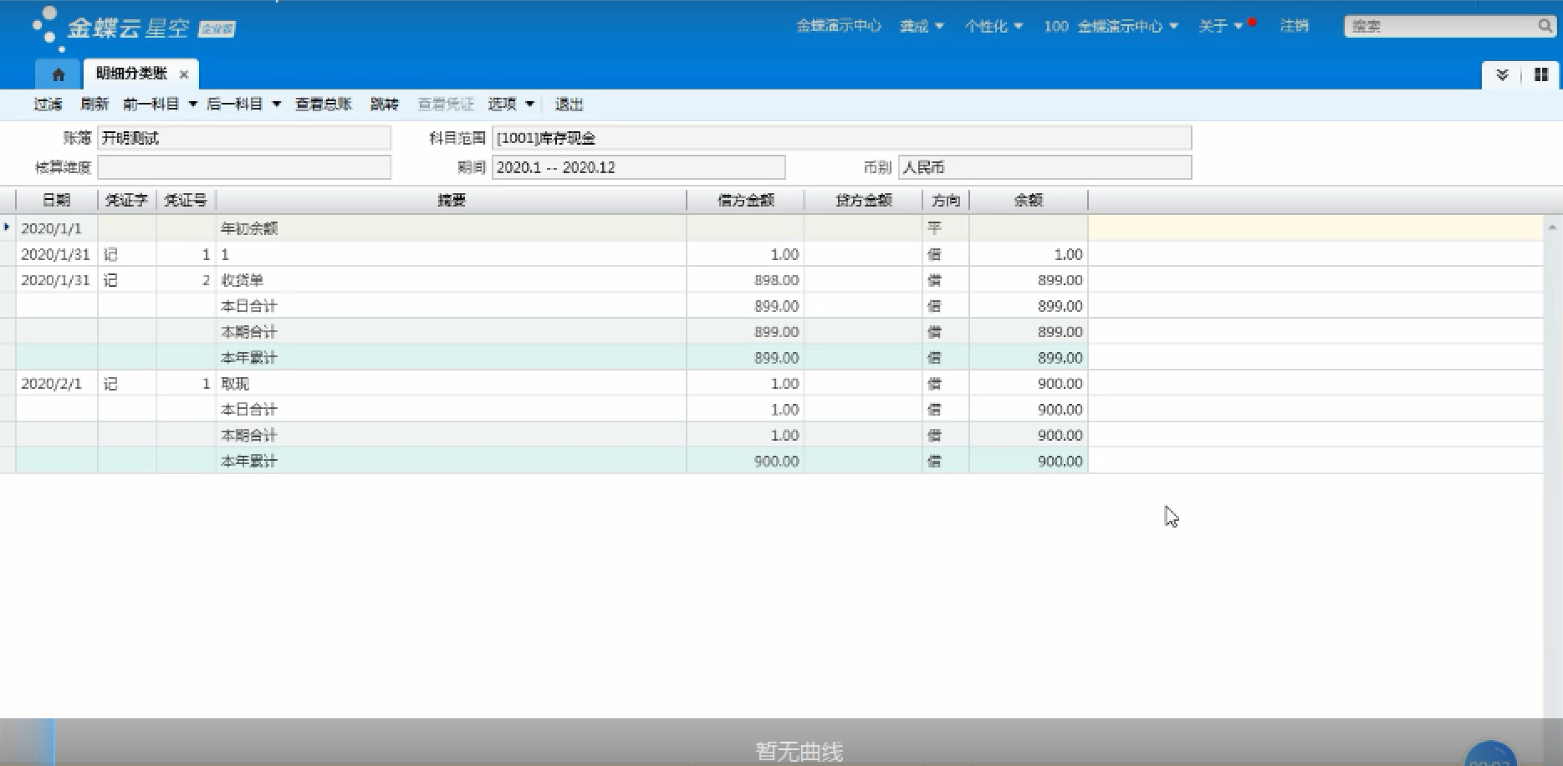Close the 明细分类账 tab

(x=184, y=74)
